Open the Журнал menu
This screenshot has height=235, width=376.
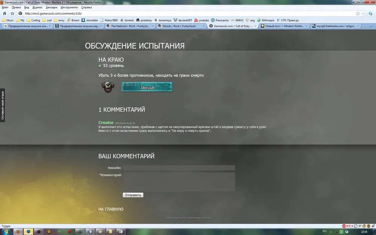37,8
